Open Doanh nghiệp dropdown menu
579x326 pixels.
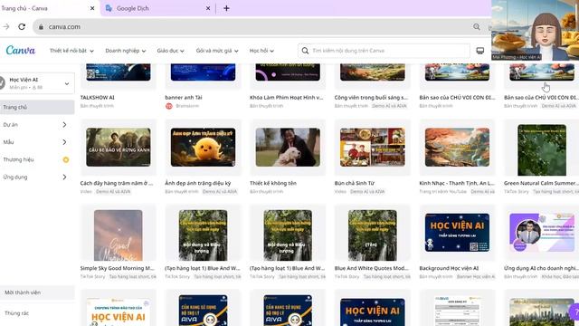click(x=126, y=51)
